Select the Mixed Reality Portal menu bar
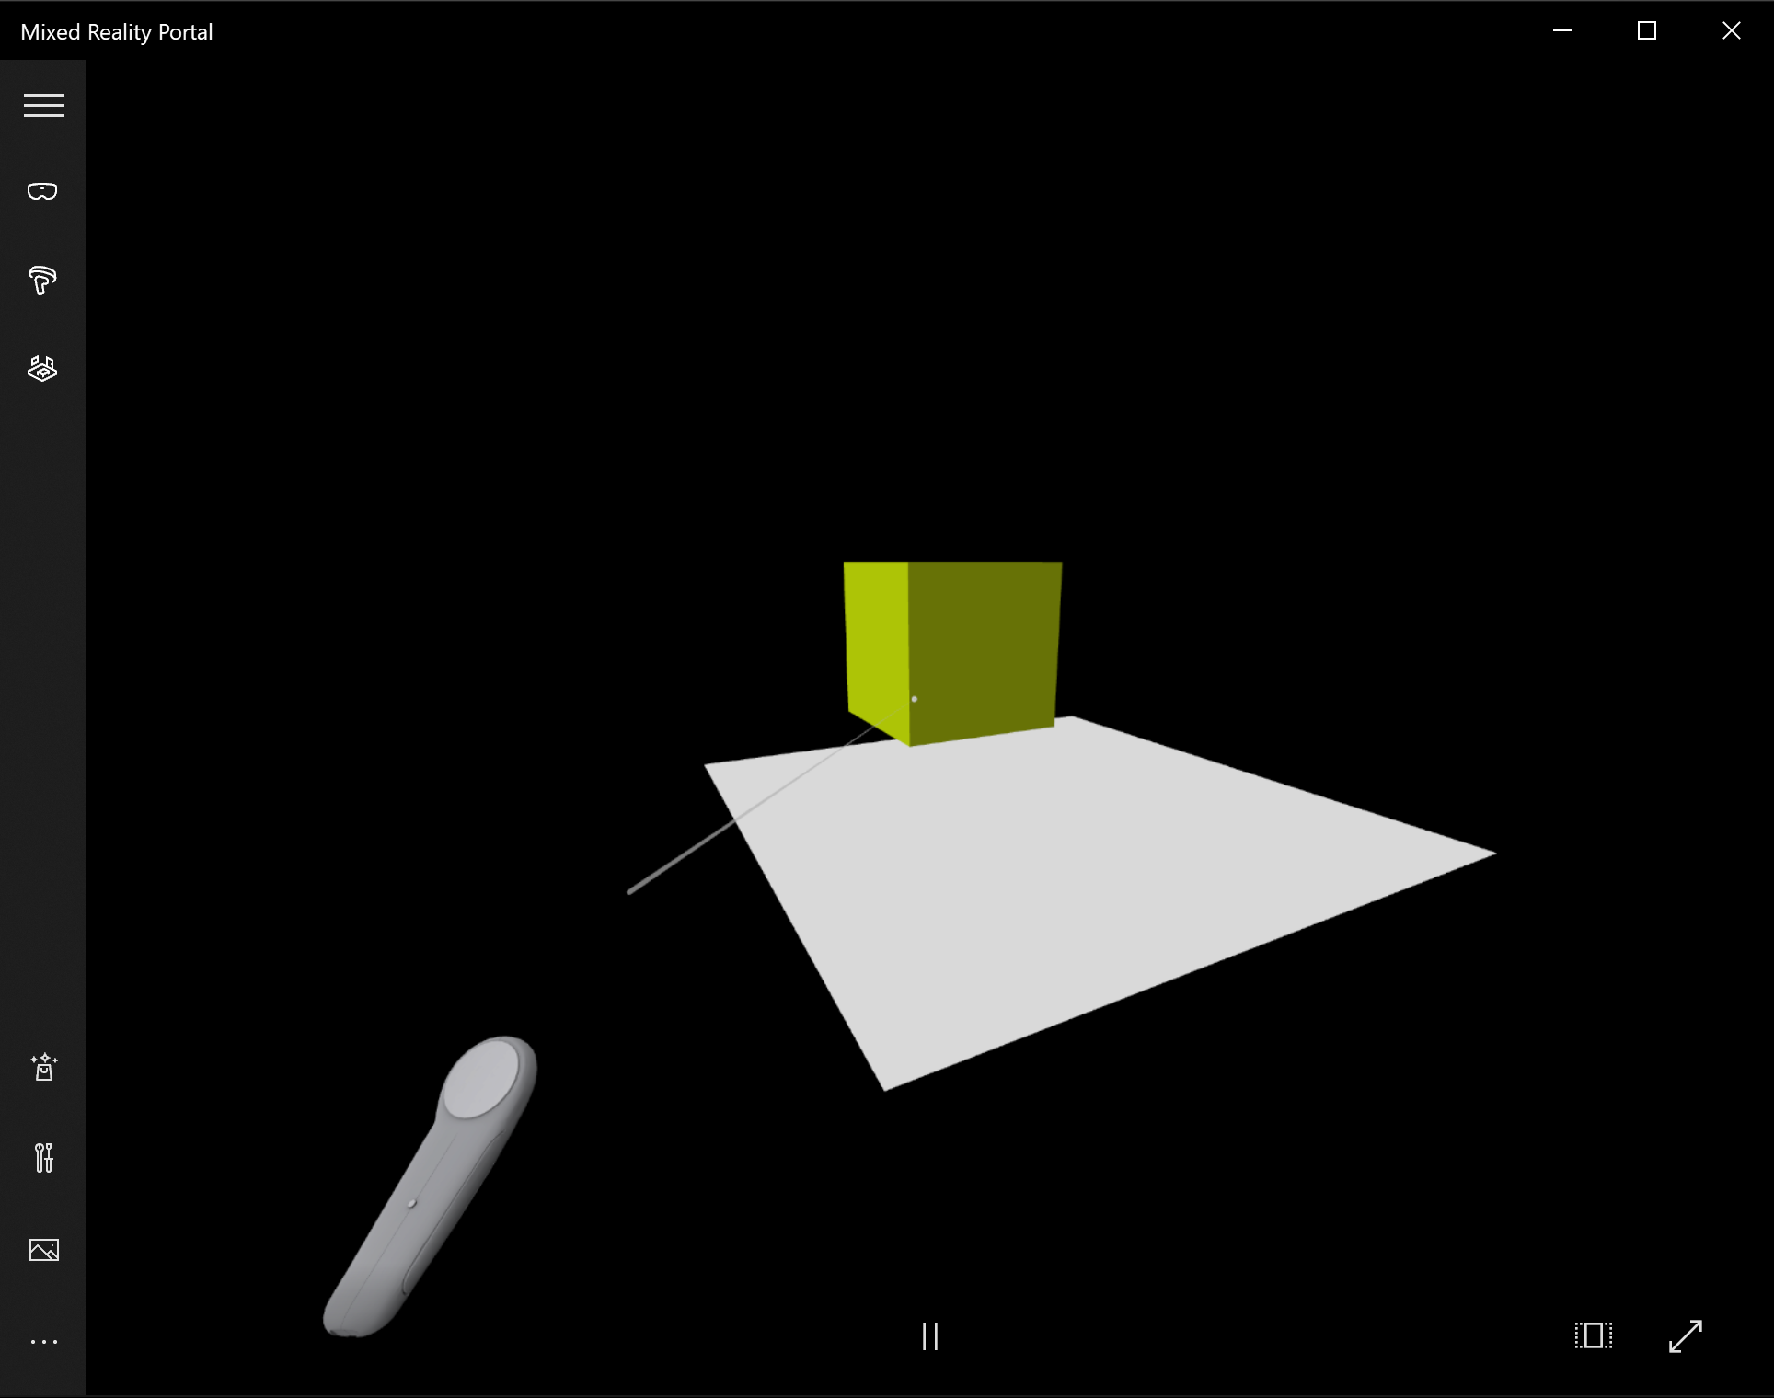Screen dimensions: 1774x1398 tap(41, 104)
